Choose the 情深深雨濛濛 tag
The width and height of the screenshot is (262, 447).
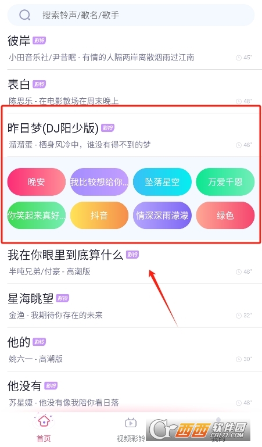(x=162, y=215)
